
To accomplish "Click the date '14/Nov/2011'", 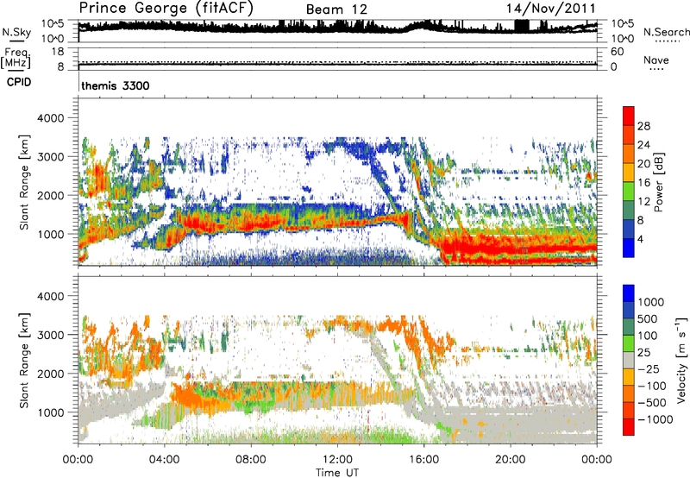I will point(550,9).
